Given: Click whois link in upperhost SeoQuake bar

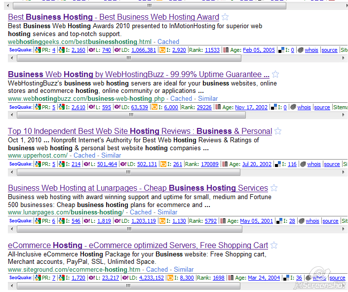Looking at the screenshot, I should point(314,165).
